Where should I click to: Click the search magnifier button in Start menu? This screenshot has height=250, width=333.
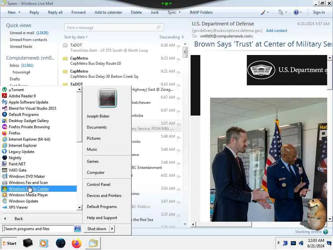click(x=77, y=229)
